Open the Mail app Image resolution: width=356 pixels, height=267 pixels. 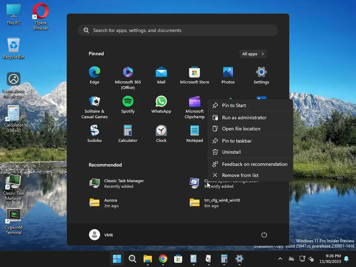coord(161,75)
